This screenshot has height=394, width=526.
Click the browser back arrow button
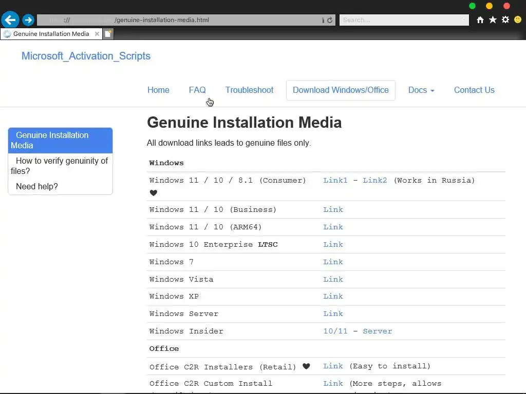pos(10,20)
